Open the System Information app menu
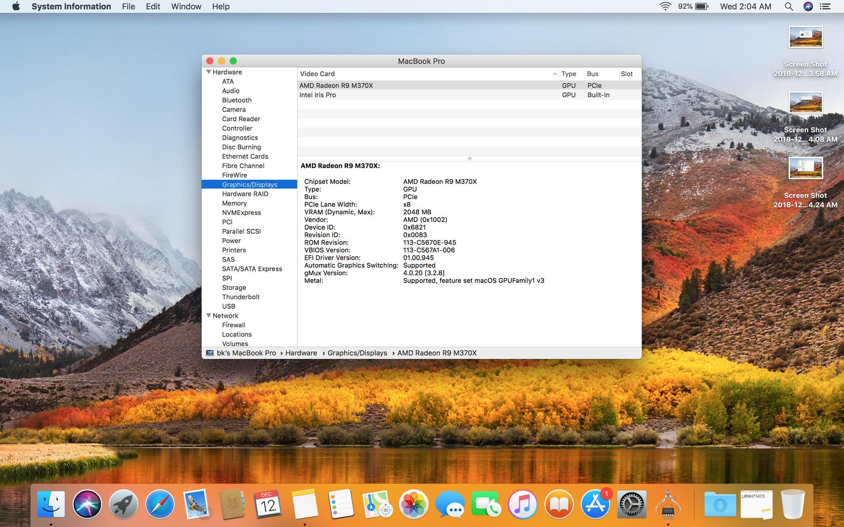The width and height of the screenshot is (844, 527). 71,6
